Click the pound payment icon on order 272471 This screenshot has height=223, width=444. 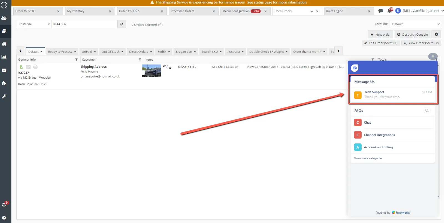[x=21, y=67]
